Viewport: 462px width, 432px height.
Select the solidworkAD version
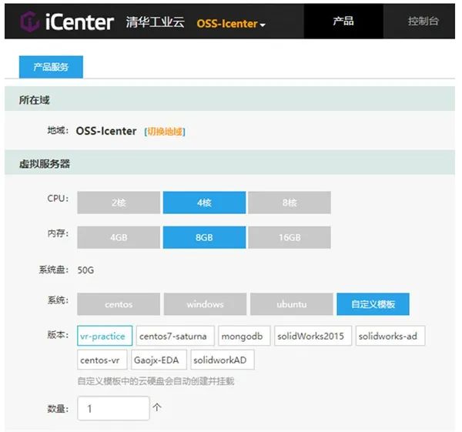(223, 360)
